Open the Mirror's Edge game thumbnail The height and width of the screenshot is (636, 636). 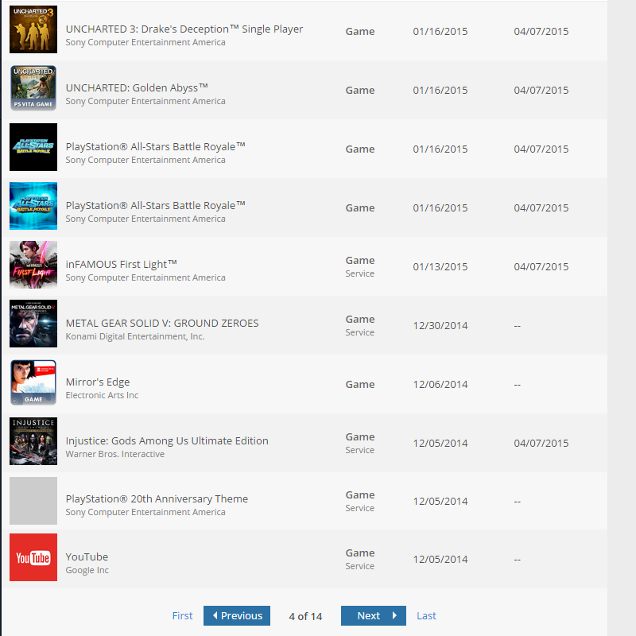point(33,382)
